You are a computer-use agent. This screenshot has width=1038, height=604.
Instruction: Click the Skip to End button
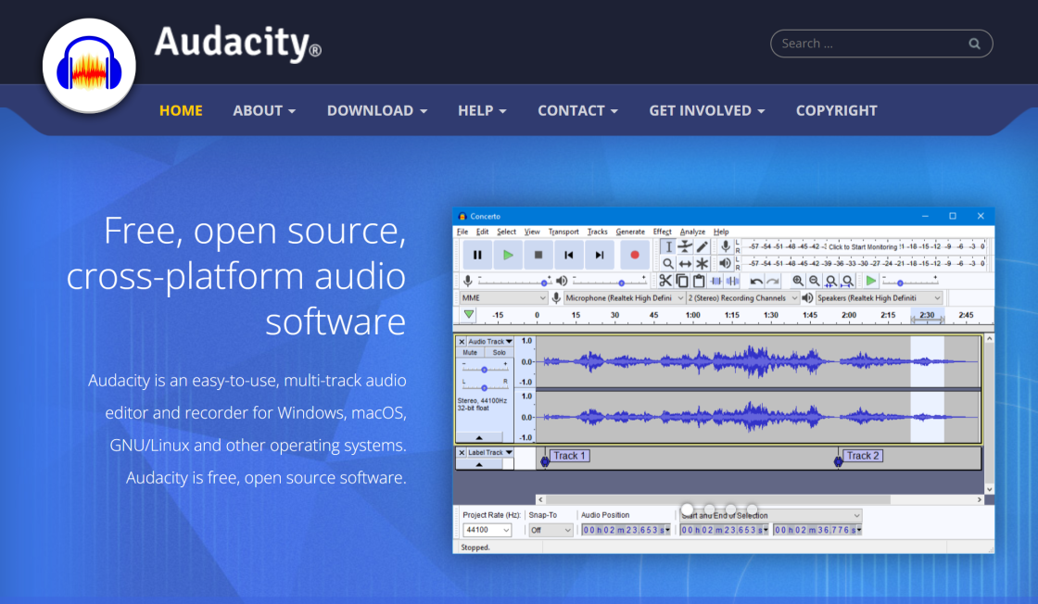click(x=599, y=255)
